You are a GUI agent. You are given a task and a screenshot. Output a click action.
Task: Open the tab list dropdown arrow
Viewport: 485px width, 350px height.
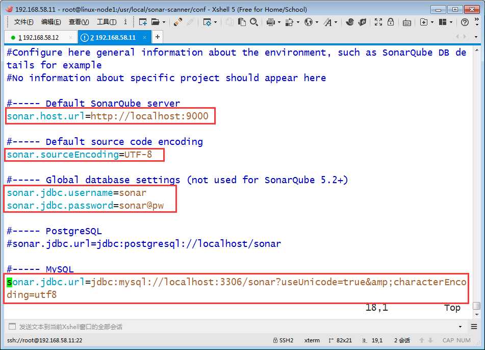476,37
